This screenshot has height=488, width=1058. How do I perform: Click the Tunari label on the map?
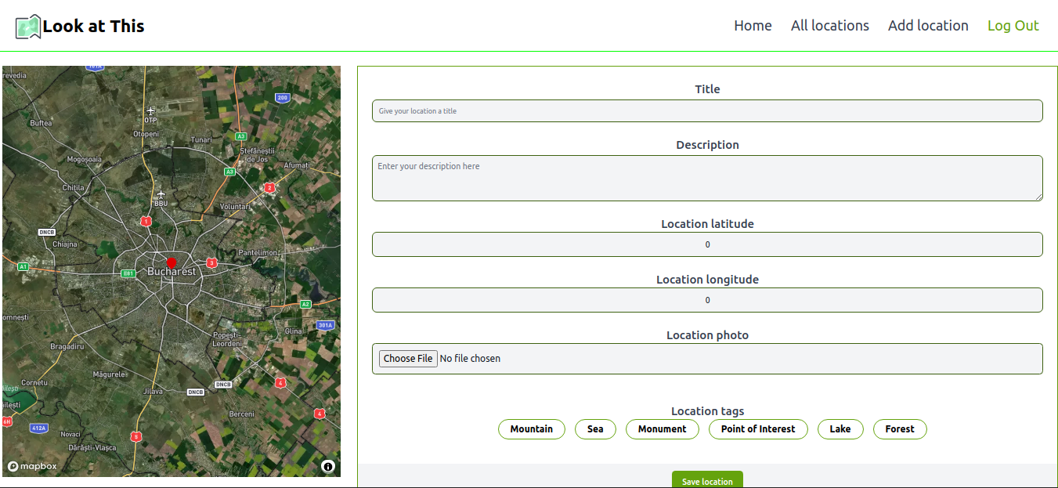pyautogui.click(x=201, y=140)
